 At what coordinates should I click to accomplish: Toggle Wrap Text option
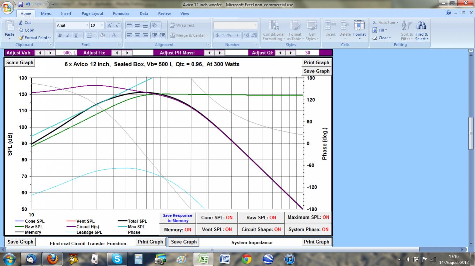(x=182, y=25)
